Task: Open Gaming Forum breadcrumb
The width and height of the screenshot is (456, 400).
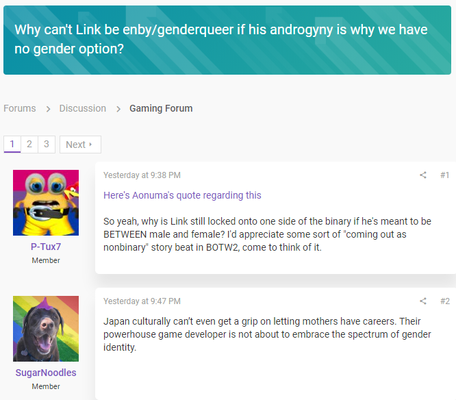Action: point(161,108)
